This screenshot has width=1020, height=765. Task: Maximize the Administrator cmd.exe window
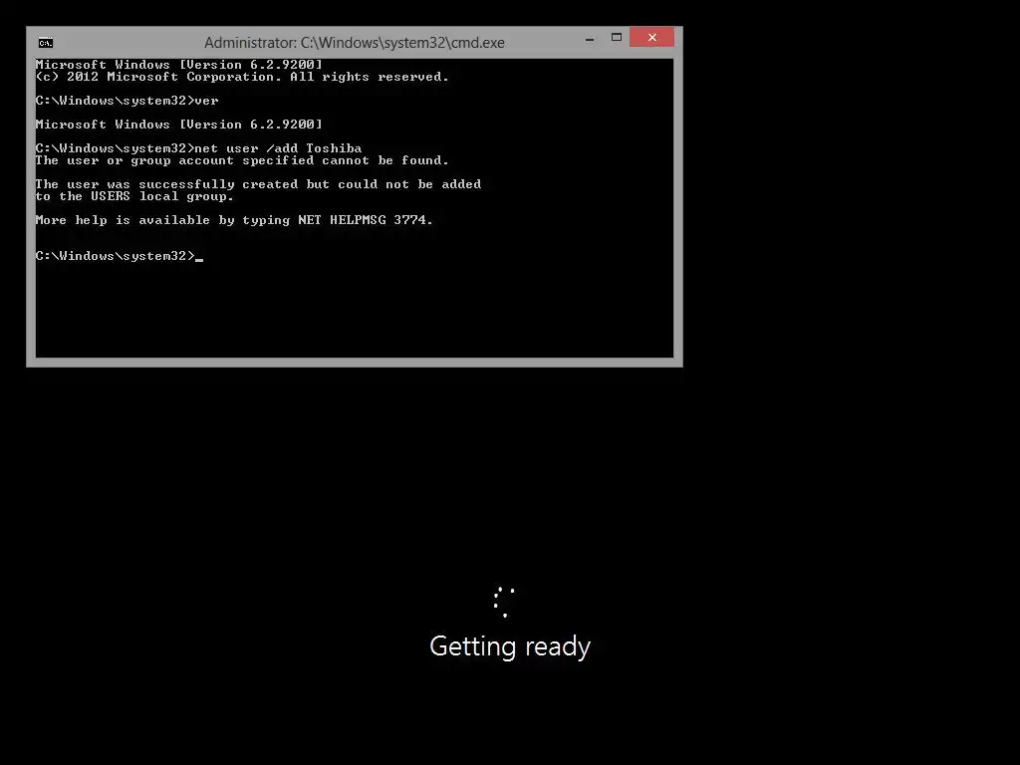point(616,38)
